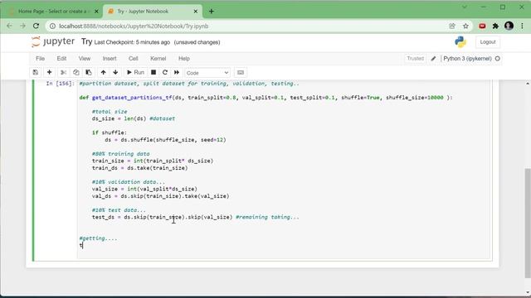Open the Kernel menu
Image resolution: width=531 pixels, height=298 pixels.
pyautogui.click(x=158, y=59)
